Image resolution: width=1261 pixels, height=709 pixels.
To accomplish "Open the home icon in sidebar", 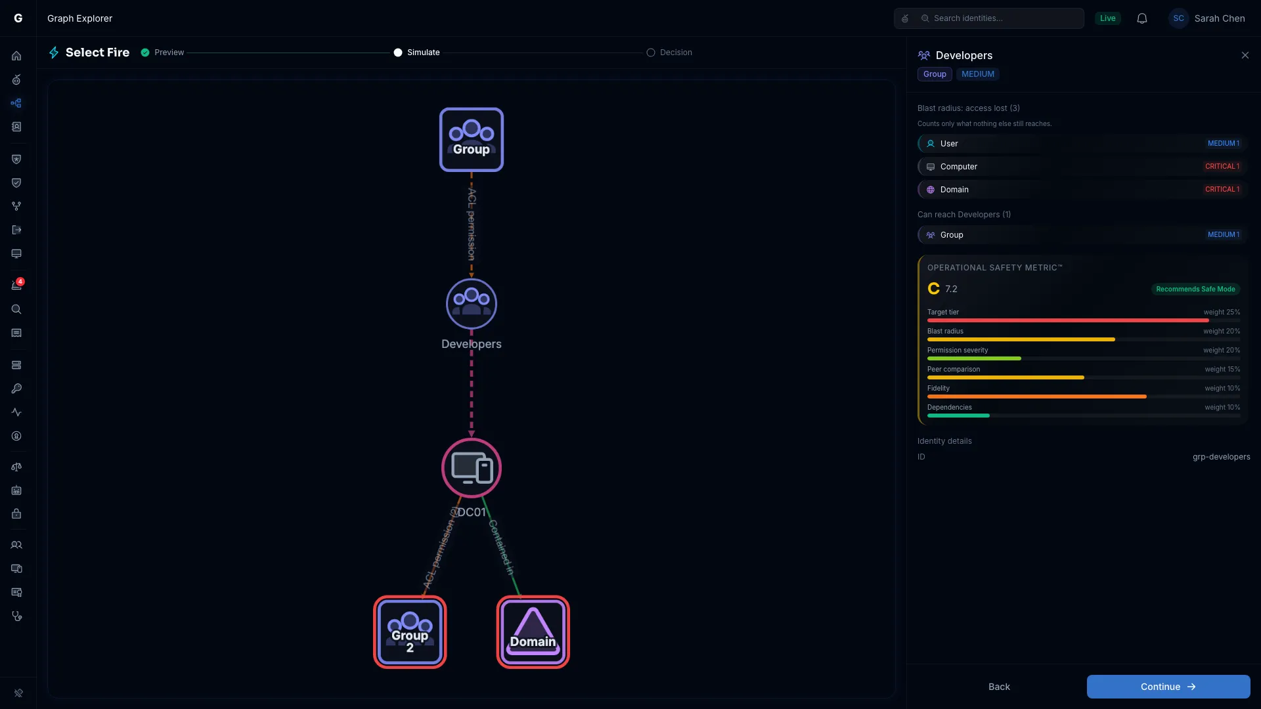I will click(x=16, y=56).
